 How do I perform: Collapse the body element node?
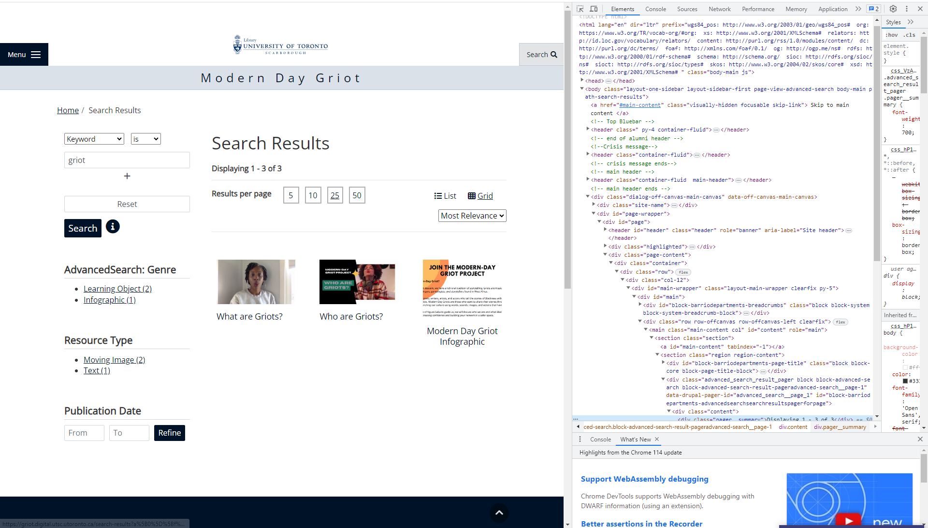coord(582,89)
